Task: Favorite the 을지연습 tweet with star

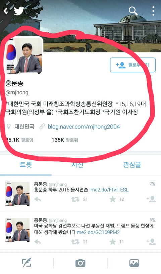Action: tap(113, 199)
